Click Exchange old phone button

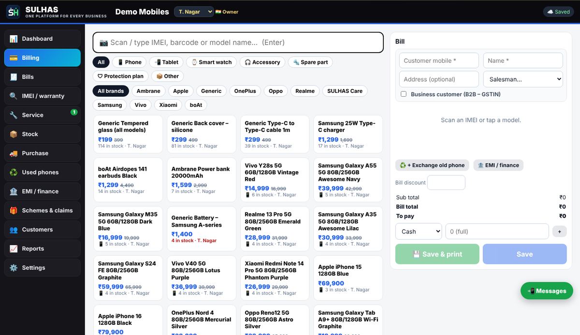coord(432,165)
